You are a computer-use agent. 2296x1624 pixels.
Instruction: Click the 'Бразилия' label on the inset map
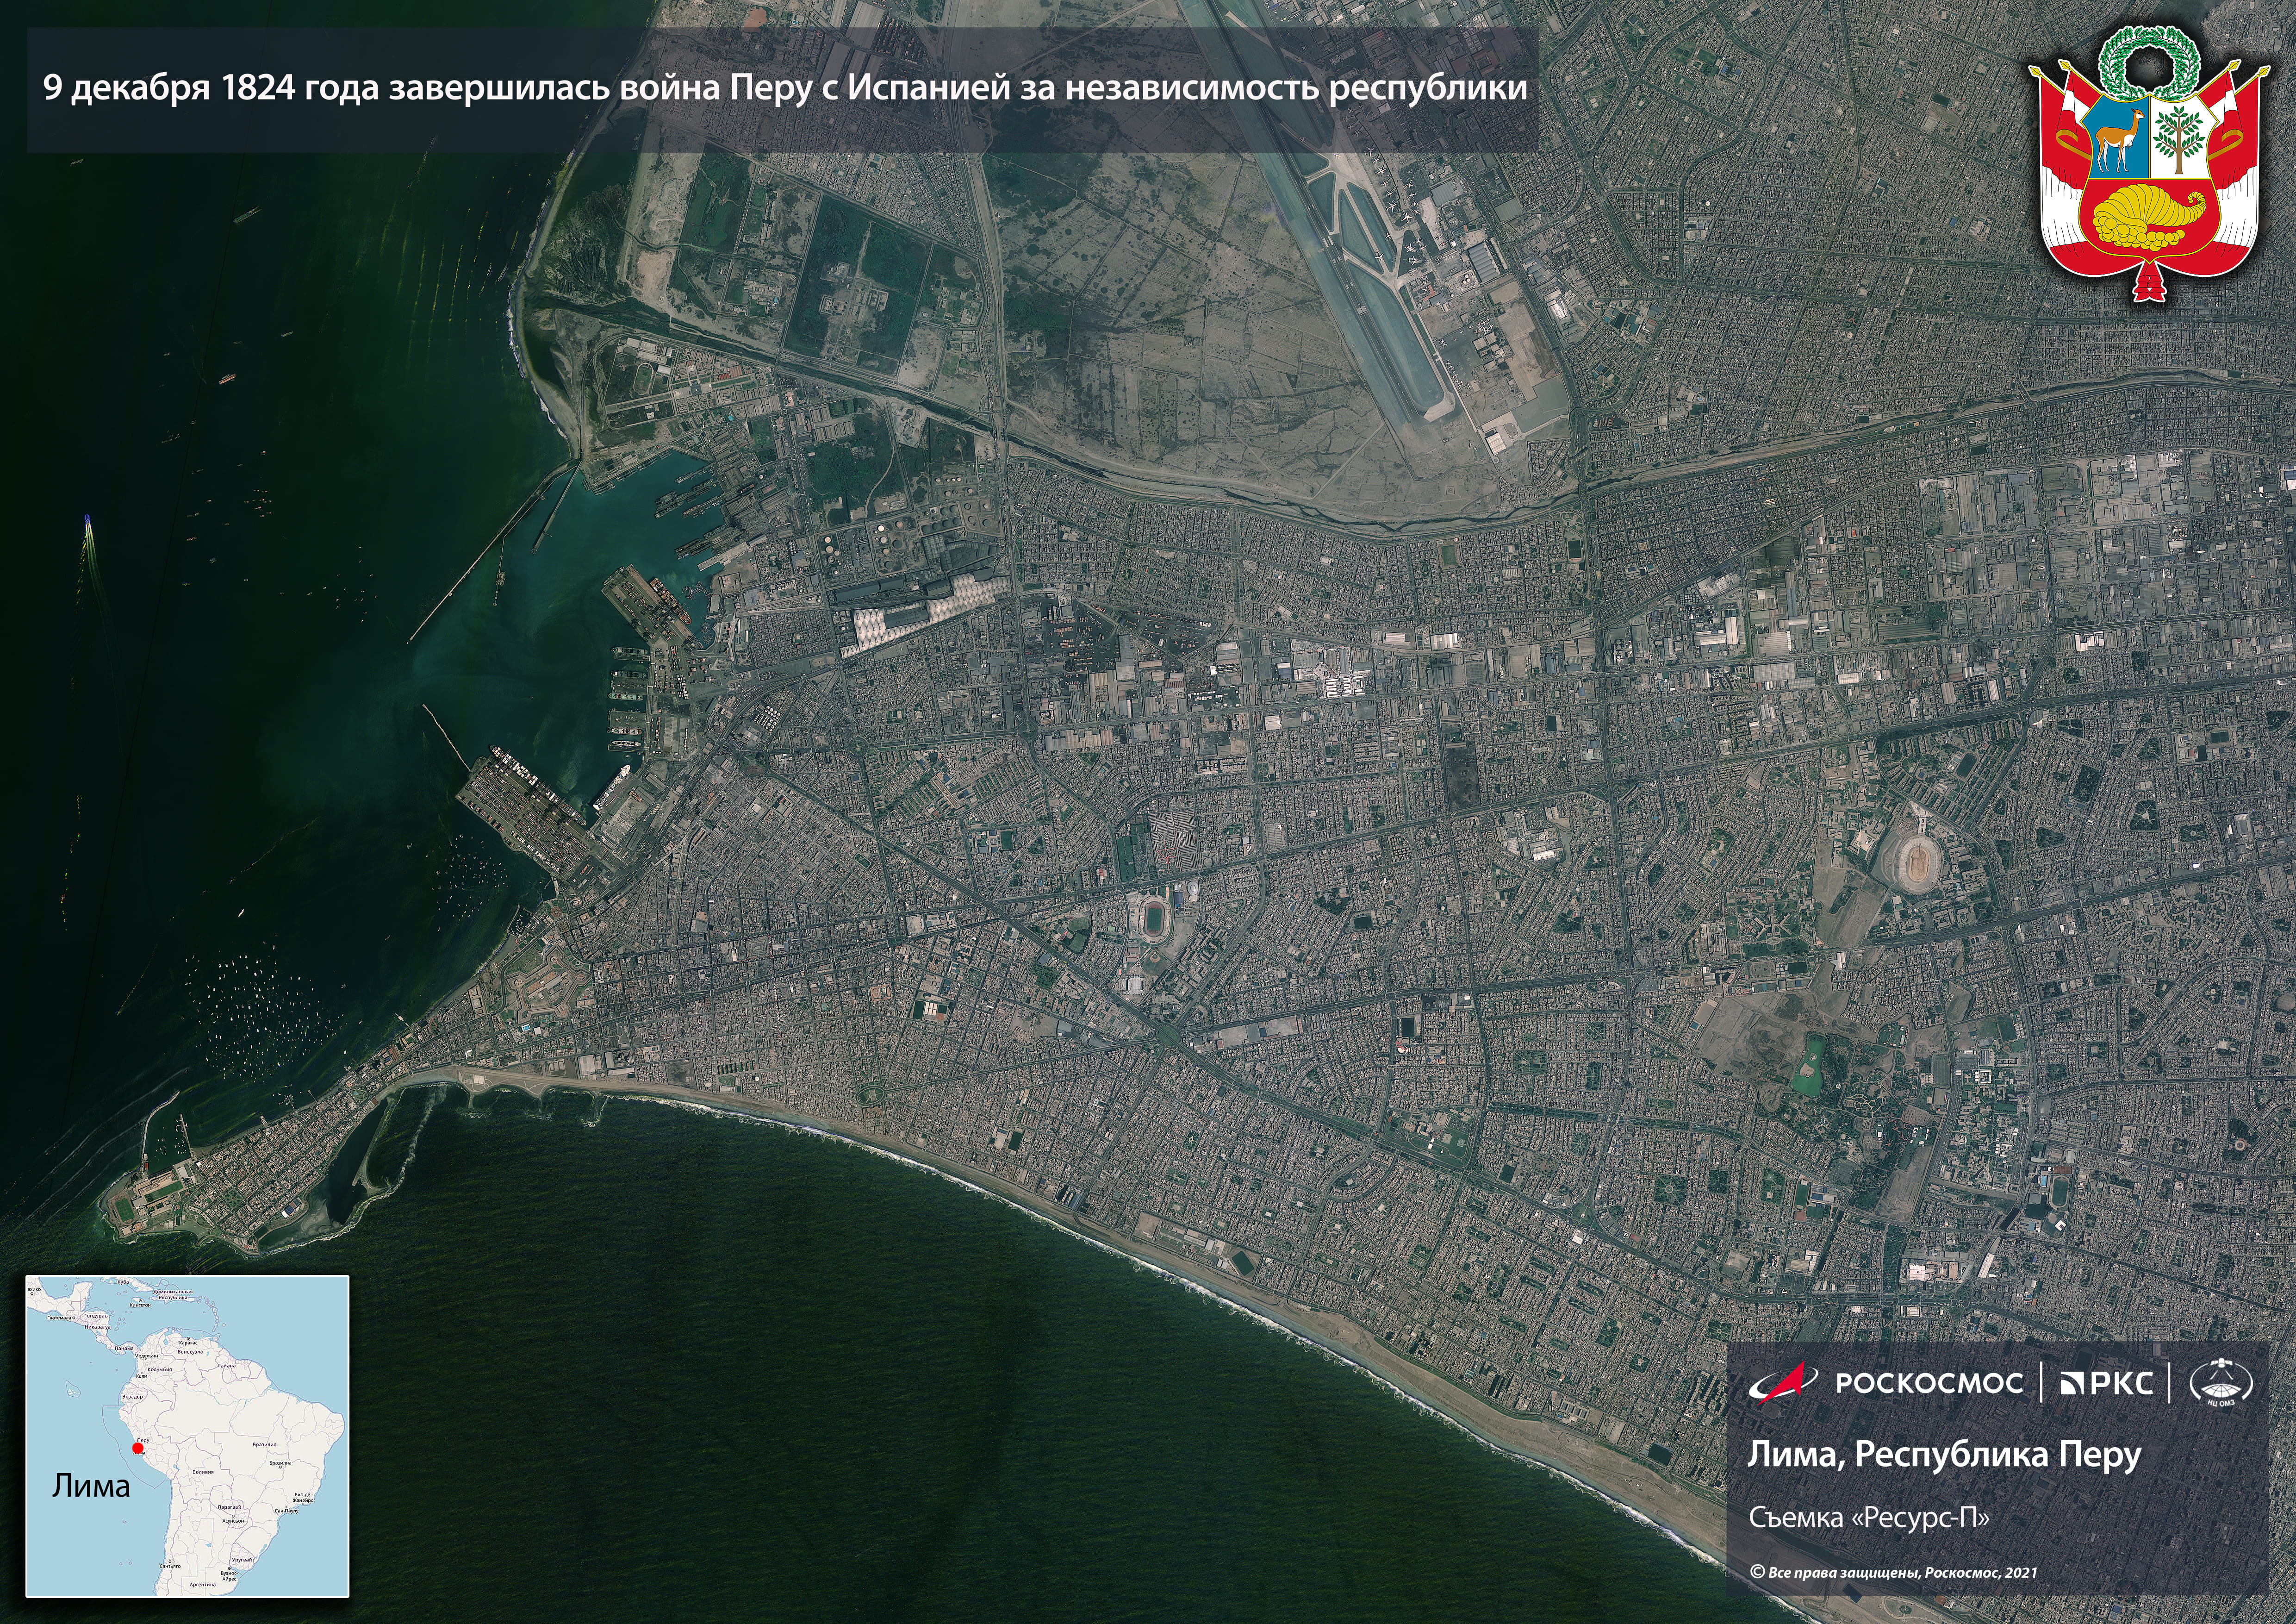265,1445
